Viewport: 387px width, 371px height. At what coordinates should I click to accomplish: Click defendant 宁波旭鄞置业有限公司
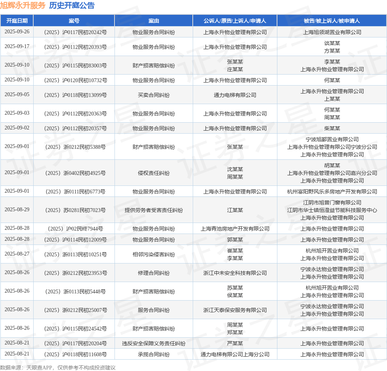[332, 139]
